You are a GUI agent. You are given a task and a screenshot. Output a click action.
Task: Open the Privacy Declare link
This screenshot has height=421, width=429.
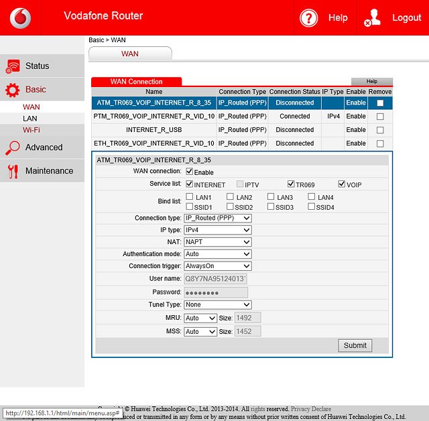pos(311,409)
